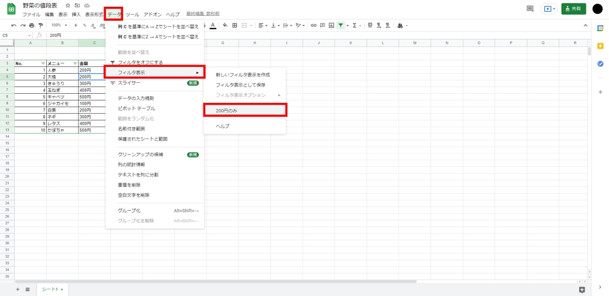Click the vertical scrollbar thumb
This screenshot has width=609, height=296.
coord(590,51)
